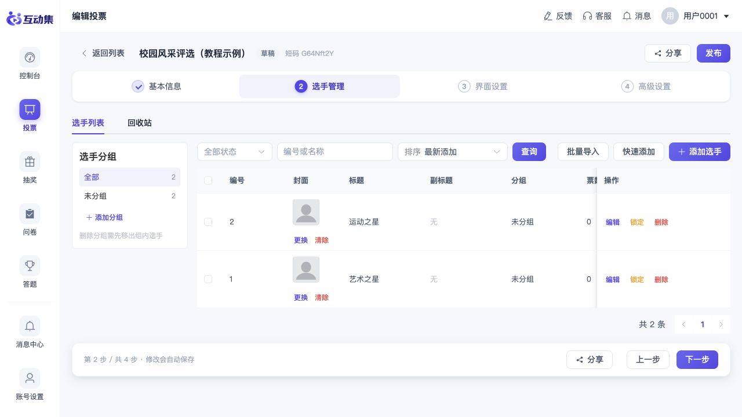Click 清除 under 艺术之星 cover

click(x=322, y=298)
